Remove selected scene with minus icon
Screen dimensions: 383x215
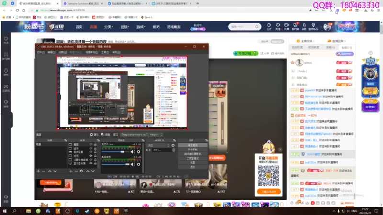[x=44, y=171]
